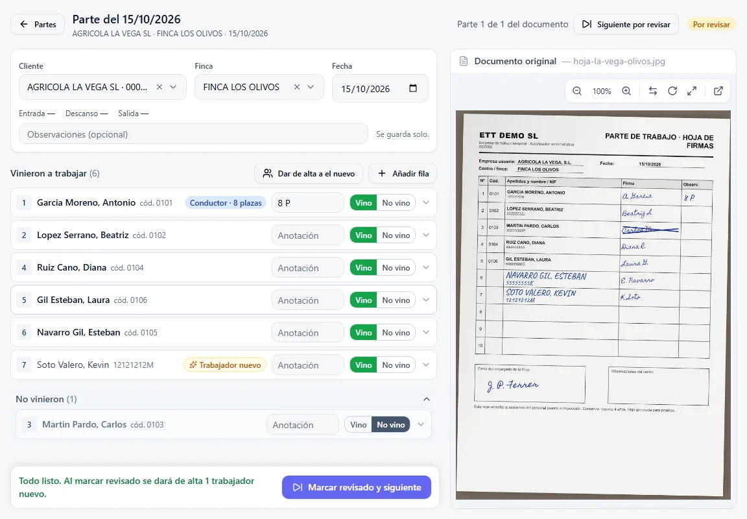
Task: Collapse the No vinieron section
Action: pyautogui.click(x=427, y=399)
